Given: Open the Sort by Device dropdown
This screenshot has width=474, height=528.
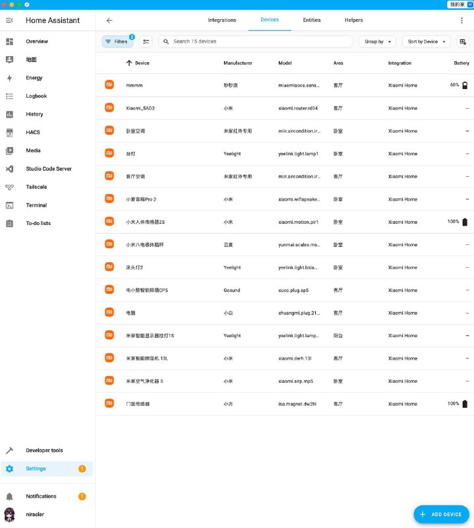Looking at the screenshot, I should coord(426,42).
